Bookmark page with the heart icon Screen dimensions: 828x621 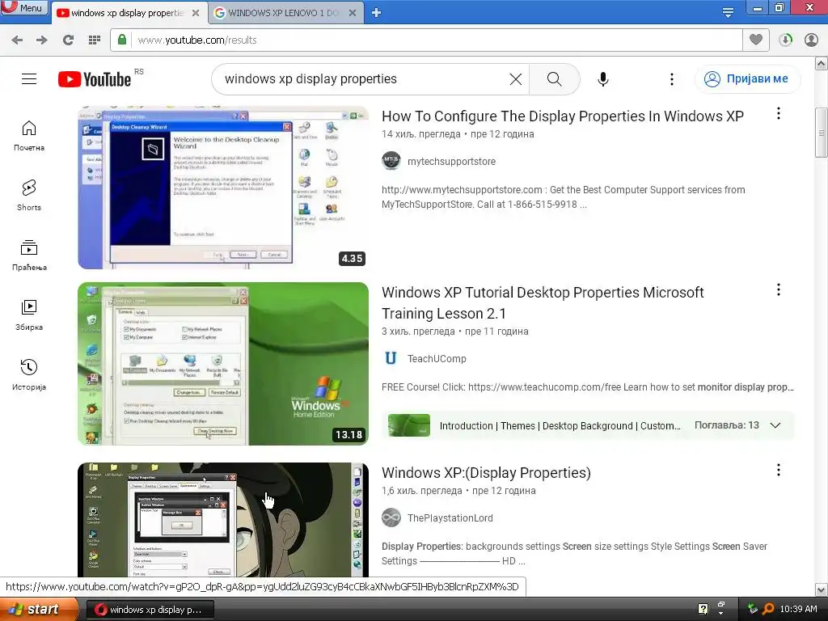[x=756, y=40]
